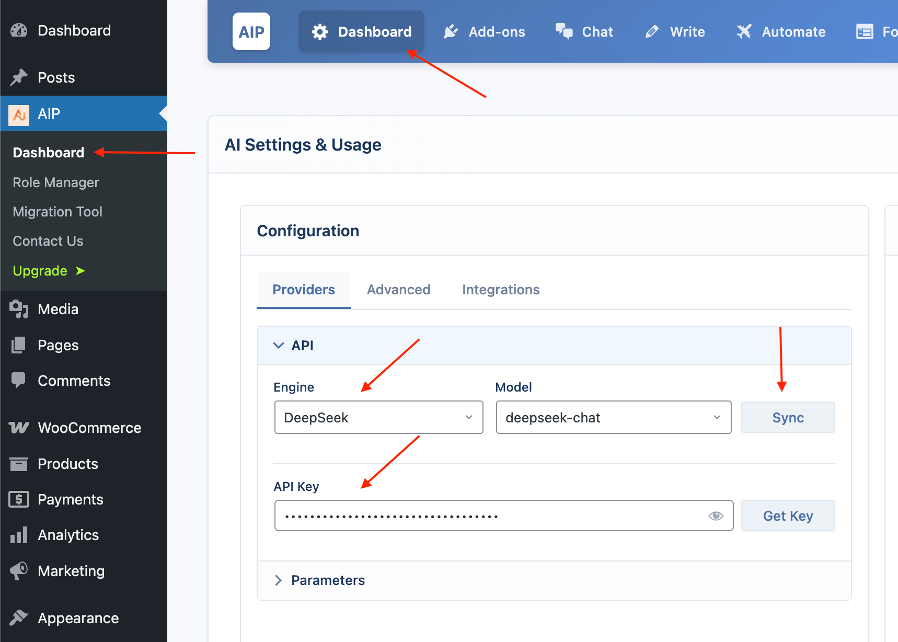Click the Configuration heading
898x642 pixels.
[x=308, y=231]
